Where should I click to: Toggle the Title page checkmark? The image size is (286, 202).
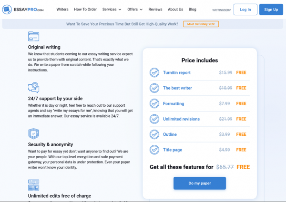click(x=154, y=150)
